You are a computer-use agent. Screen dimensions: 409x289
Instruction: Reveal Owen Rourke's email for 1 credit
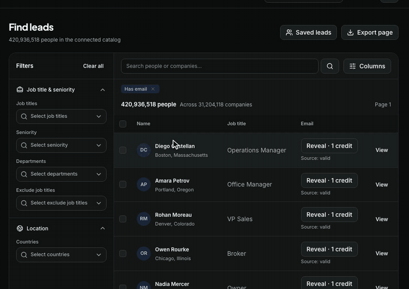pyautogui.click(x=329, y=249)
